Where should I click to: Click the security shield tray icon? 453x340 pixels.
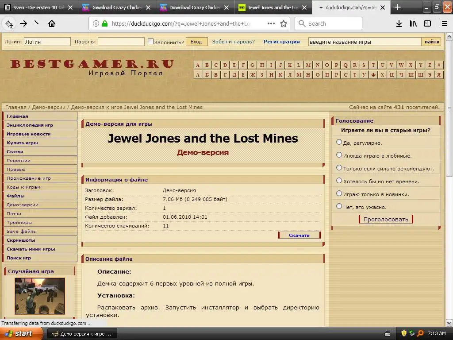(404, 333)
